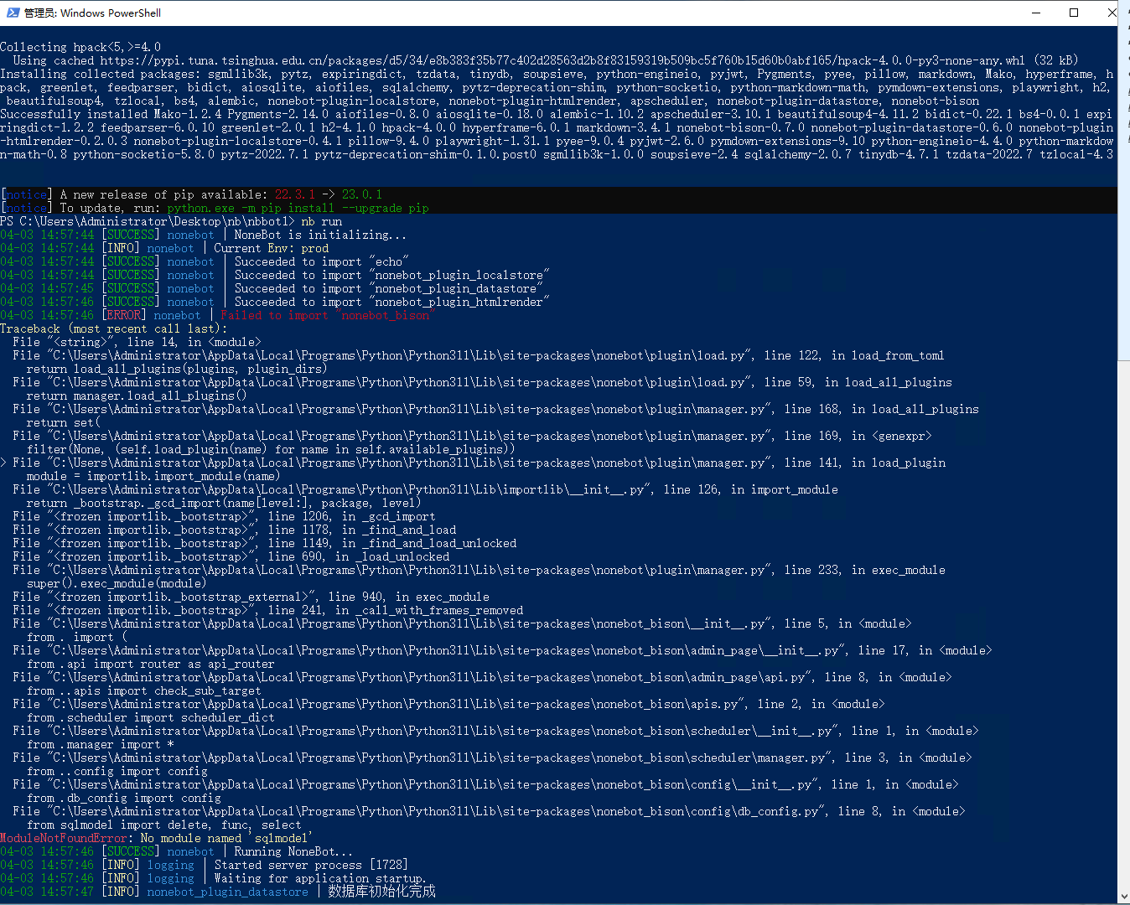
Task: Click the 'Running NoneBot...' success line
Action: tap(293, 851)
